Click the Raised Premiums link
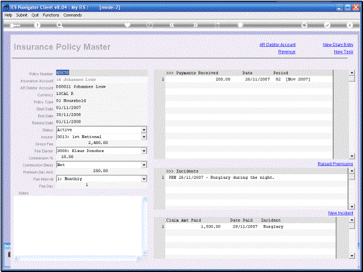Image resolution: width=363 pixels, height=272 pixels. [335, 164]
